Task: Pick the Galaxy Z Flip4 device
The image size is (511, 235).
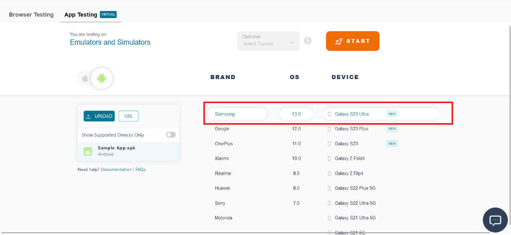Action: click(x=349, y=173)
